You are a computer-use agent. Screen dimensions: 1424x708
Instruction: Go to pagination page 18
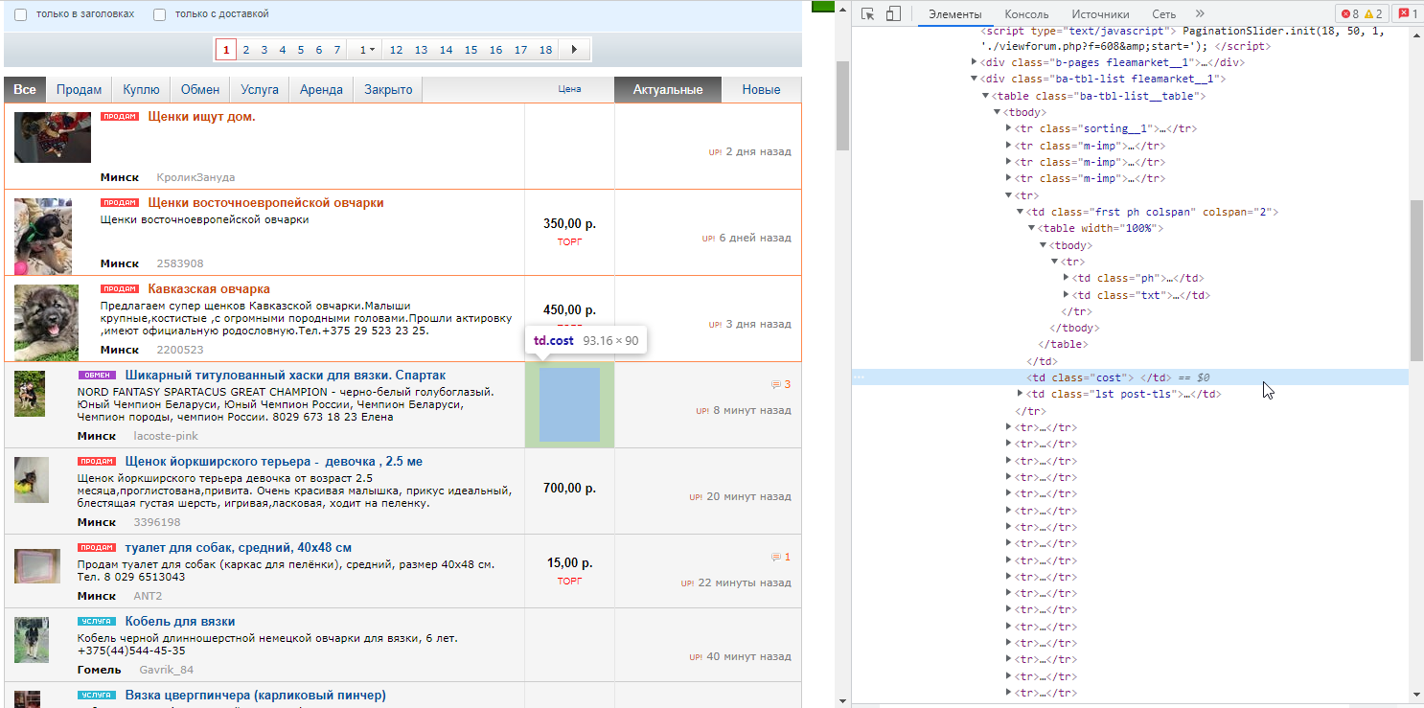[545, 50]
